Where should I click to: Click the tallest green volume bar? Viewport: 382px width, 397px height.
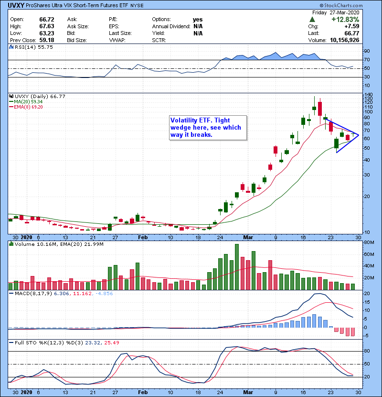(237, 267)
